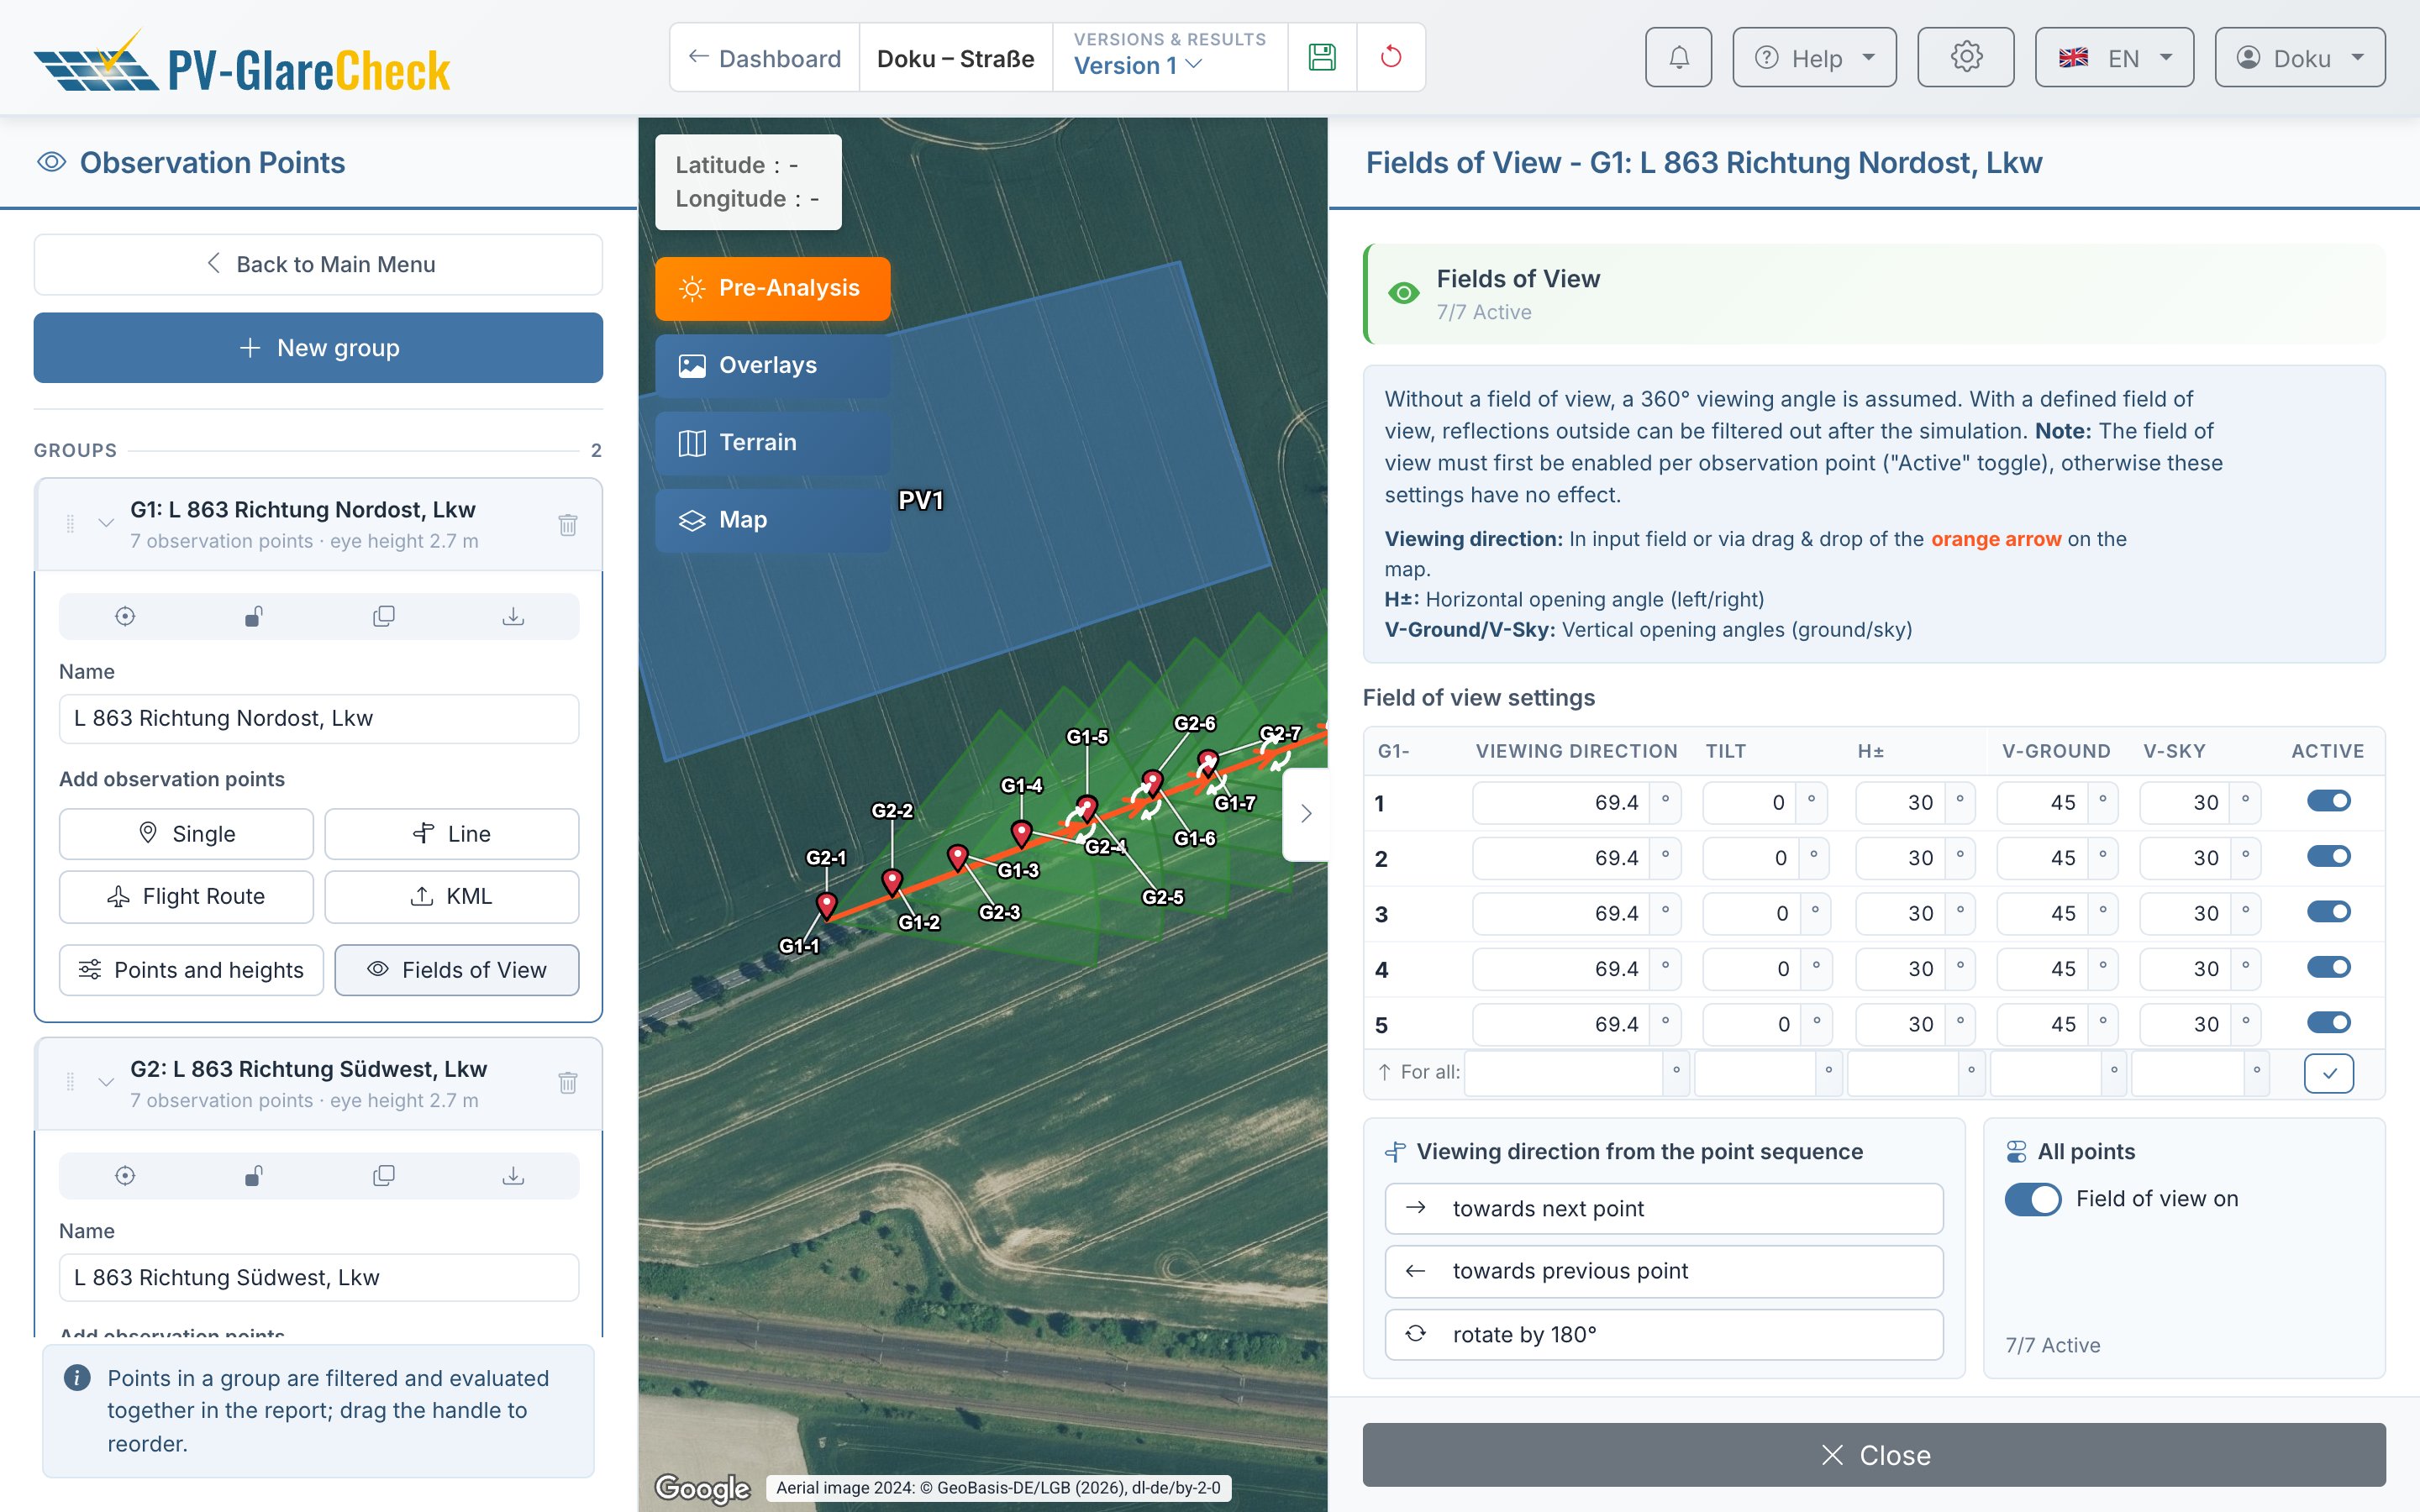Image resolution: width=2420 pixels, height=1512 pixels.
Task: Click the green save version icon
Action: coord(1322,58)
